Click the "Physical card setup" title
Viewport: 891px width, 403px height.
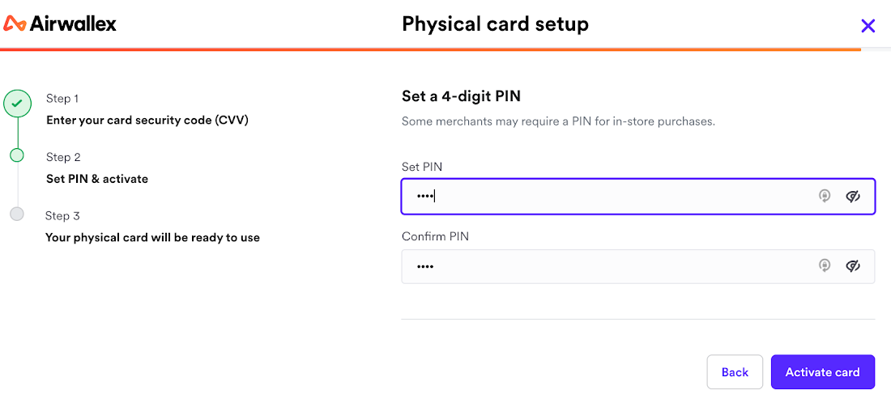pos(495,24)
